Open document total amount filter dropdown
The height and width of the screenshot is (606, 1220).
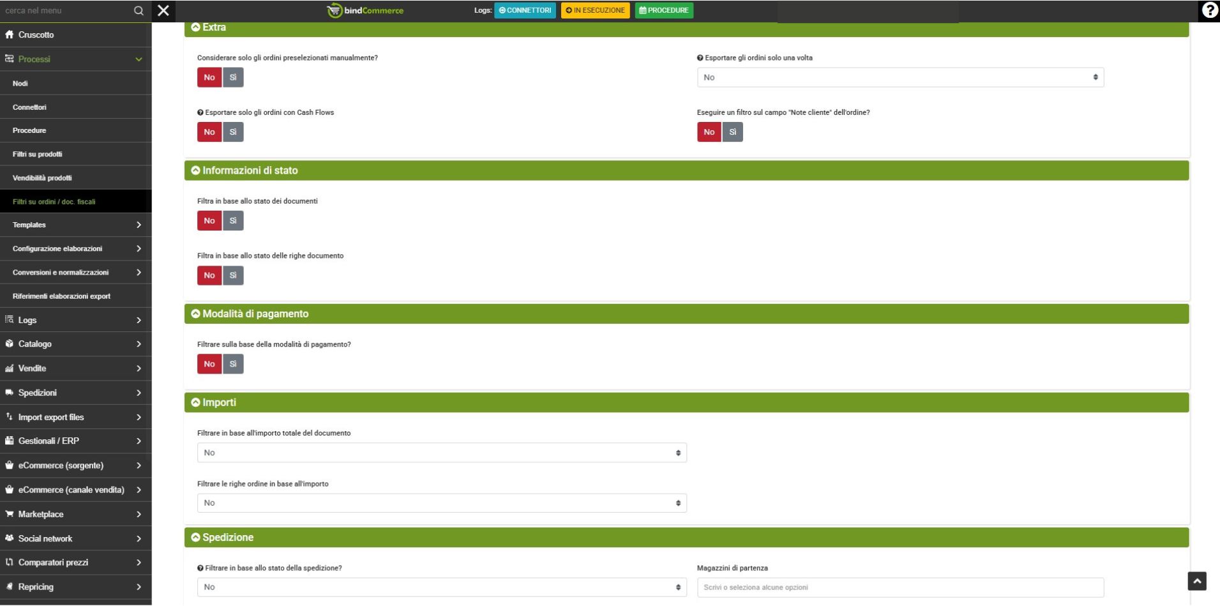pyautogui.click(x=441, y=453)
